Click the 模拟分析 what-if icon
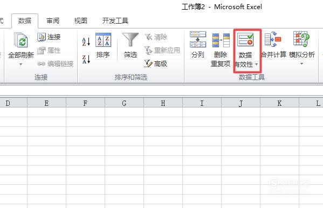This screenshot has height=208, width=323. [301, 39]
